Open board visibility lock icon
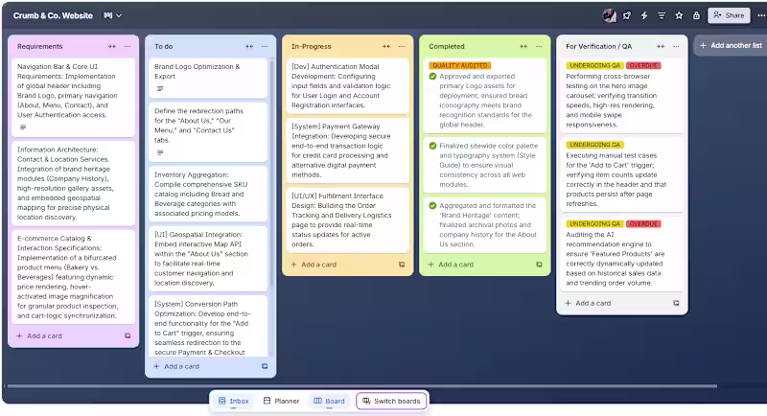767x416 pixels. (696, 15)
